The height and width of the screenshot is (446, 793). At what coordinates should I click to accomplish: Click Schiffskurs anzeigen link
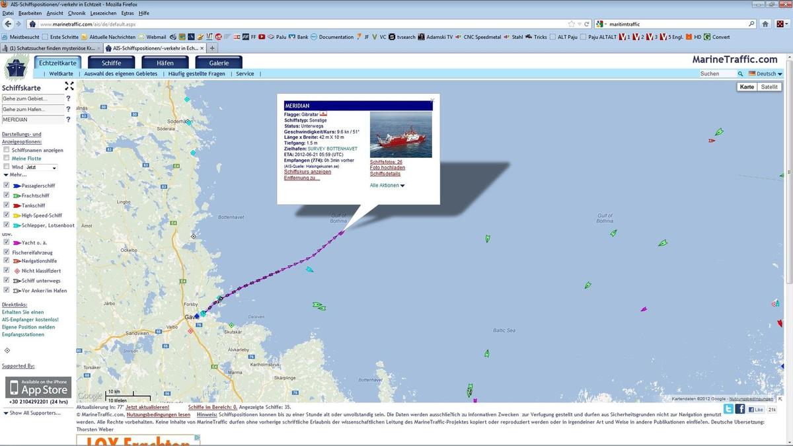tap(307, 172)
